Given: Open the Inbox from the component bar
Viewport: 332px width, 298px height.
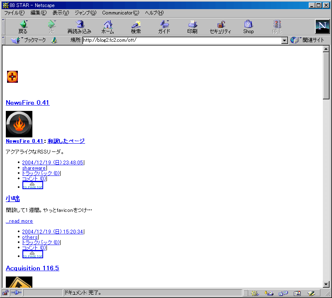Looking at the screenshot, I should (269, 293).
